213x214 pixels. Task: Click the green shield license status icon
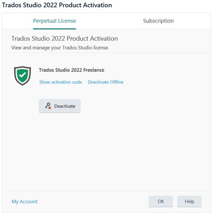coord(22,76)
